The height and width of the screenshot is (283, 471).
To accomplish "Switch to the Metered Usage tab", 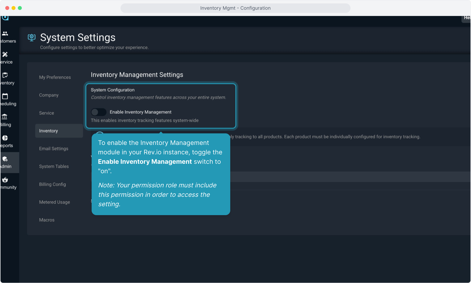I will click(55, 202).
